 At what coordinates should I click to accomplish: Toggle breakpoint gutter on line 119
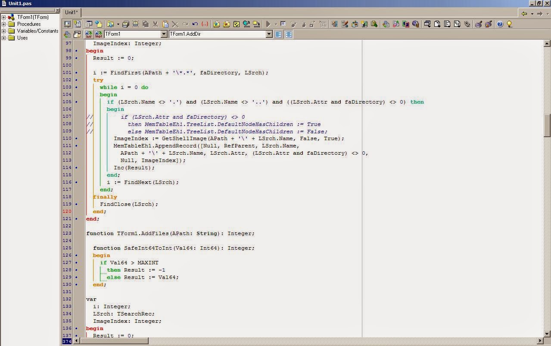tap(77, 204)
